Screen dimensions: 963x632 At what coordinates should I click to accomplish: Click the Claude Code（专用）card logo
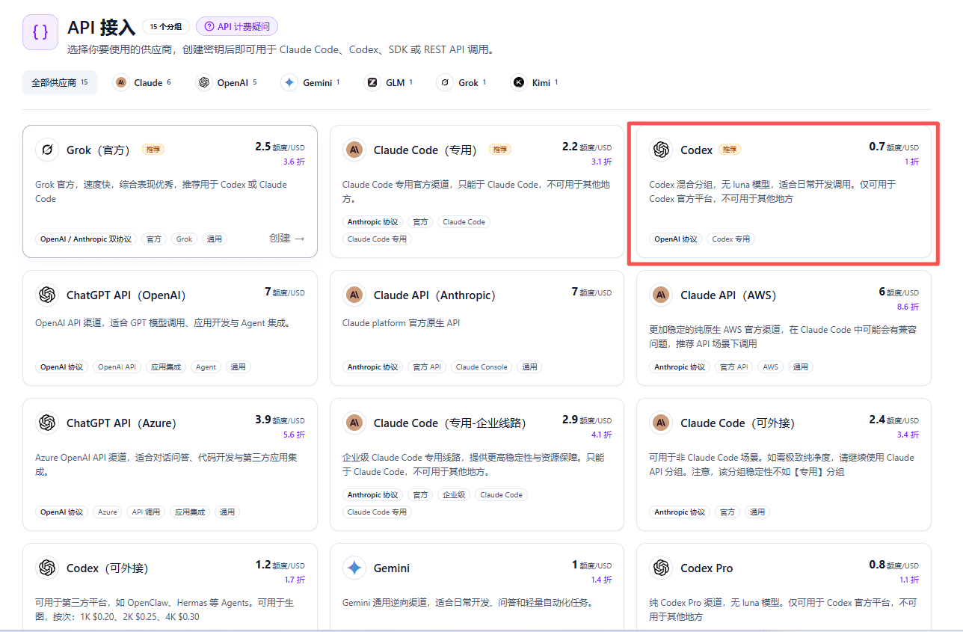click(354, 150)
